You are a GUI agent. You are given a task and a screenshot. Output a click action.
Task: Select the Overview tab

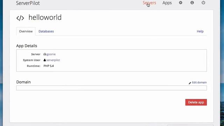pos(26,31)
